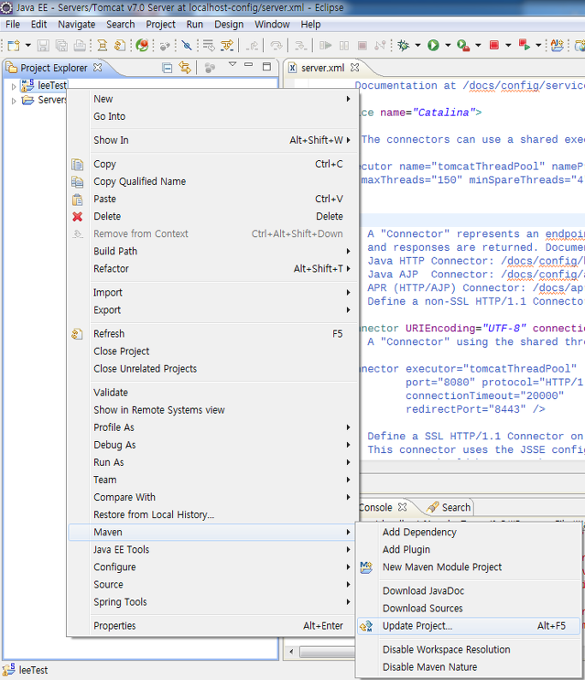Open the Stop button dropdown arrow
This screenshot has height=680, width=585.
click(508, 45)
